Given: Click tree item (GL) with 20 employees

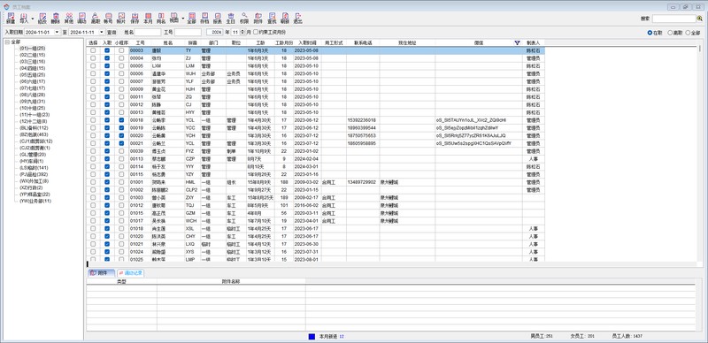Looking at the screenshot, I should click(33, 155).
